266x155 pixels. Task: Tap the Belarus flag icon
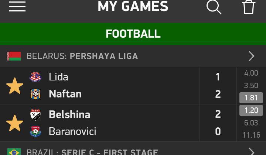14,56
